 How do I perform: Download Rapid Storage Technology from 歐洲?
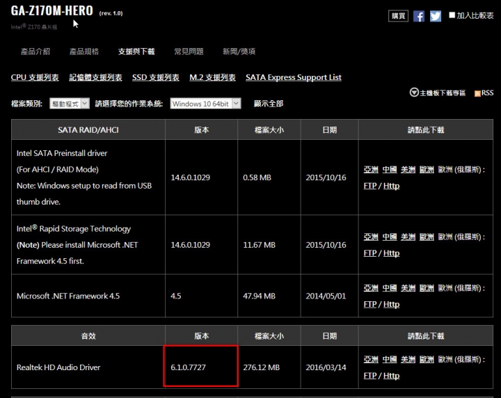(427, 237)
